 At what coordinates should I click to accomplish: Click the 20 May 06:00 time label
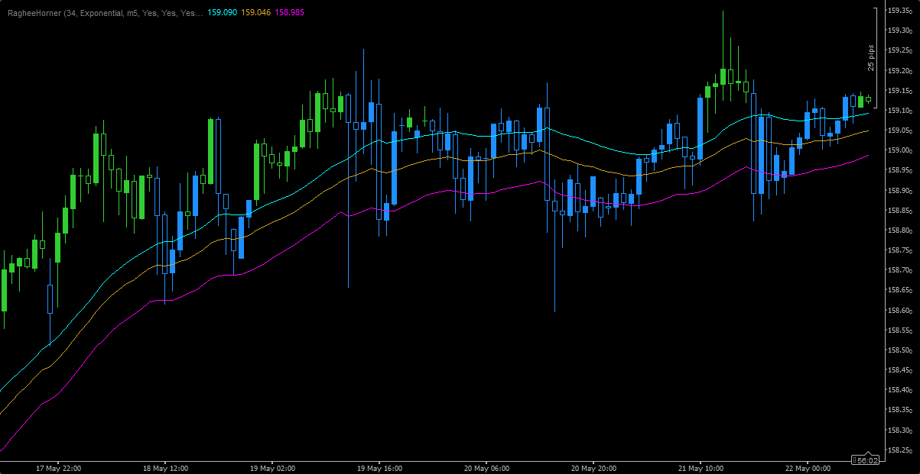[488, 468]
